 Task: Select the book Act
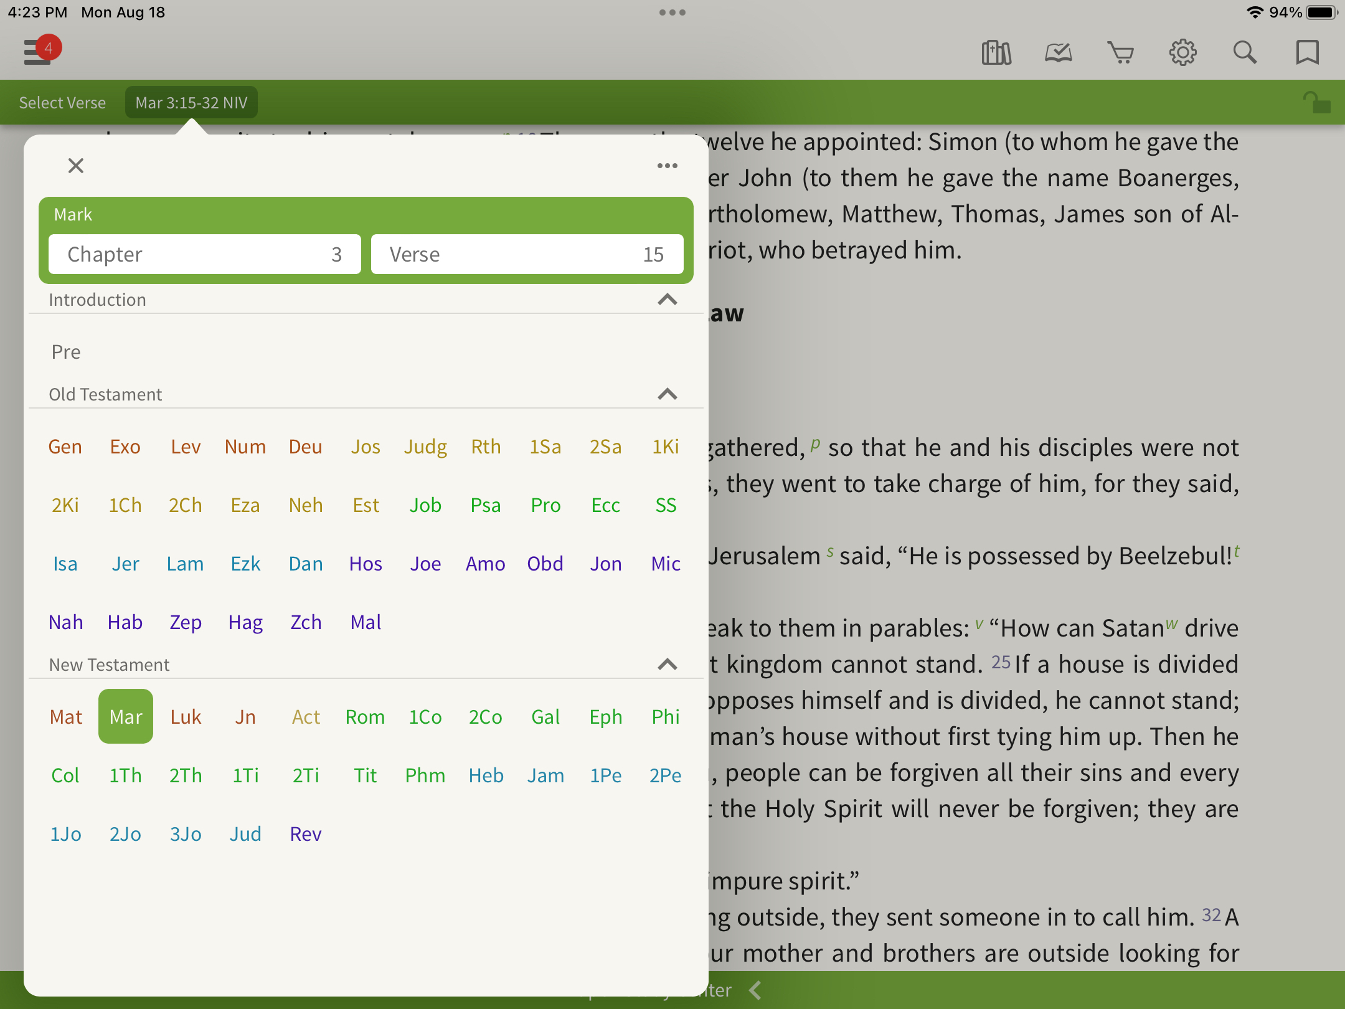click(306, 717)
